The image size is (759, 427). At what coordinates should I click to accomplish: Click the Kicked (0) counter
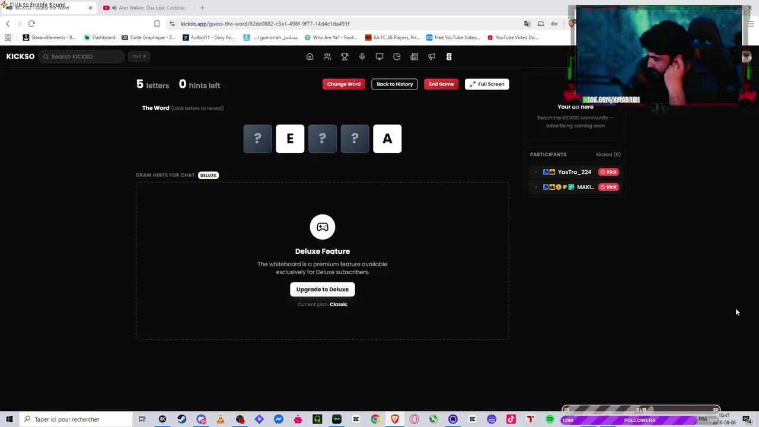(x=608, y=154)
